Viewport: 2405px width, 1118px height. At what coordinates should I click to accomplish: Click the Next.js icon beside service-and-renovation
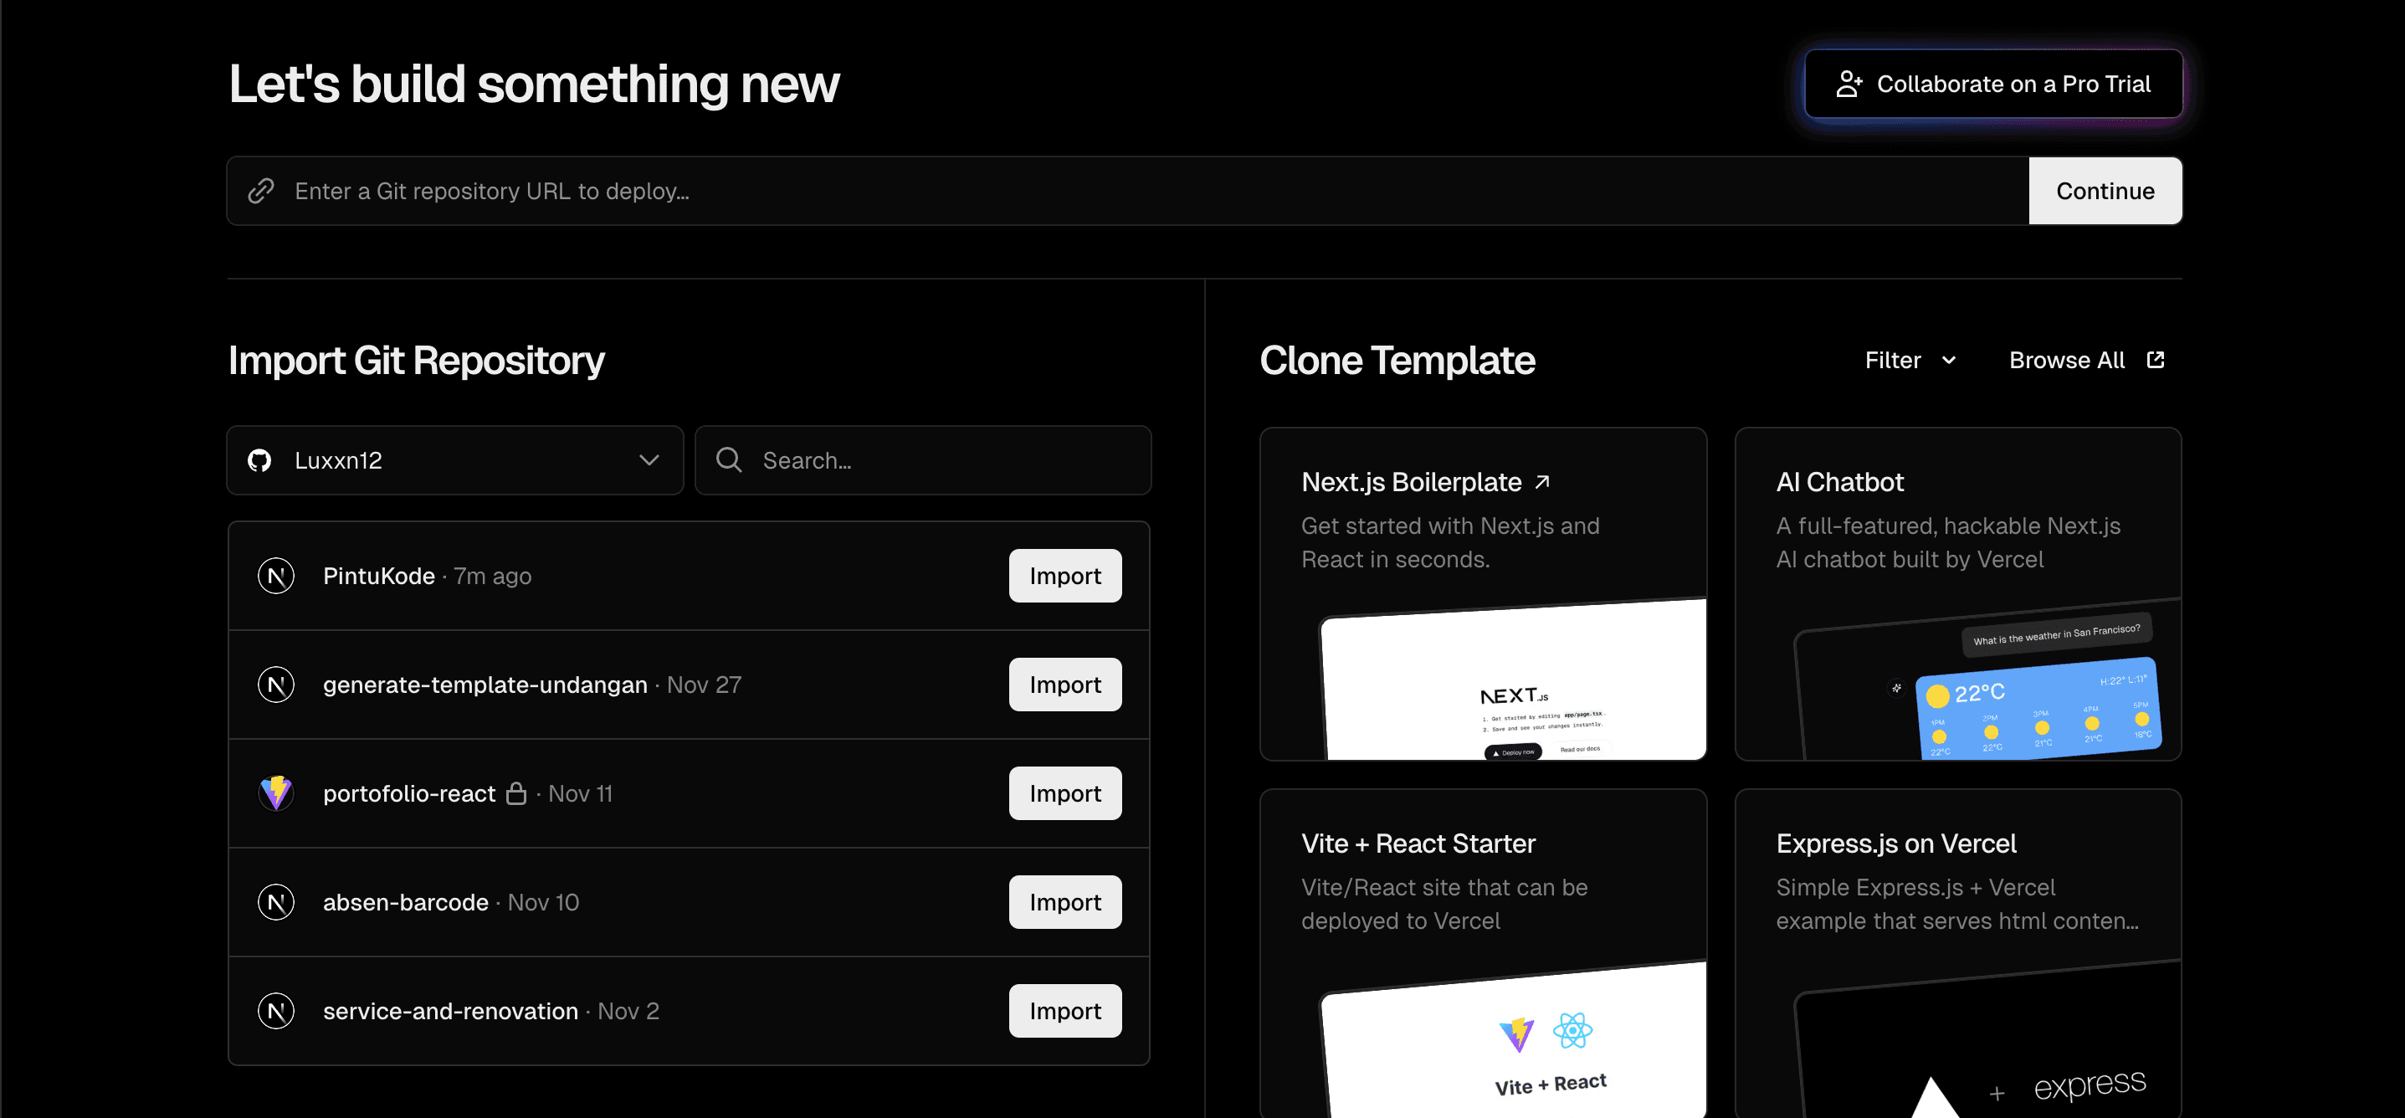[x=275, y=1011]
